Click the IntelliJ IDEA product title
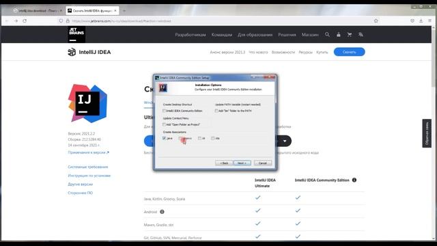 pos(95,52)
